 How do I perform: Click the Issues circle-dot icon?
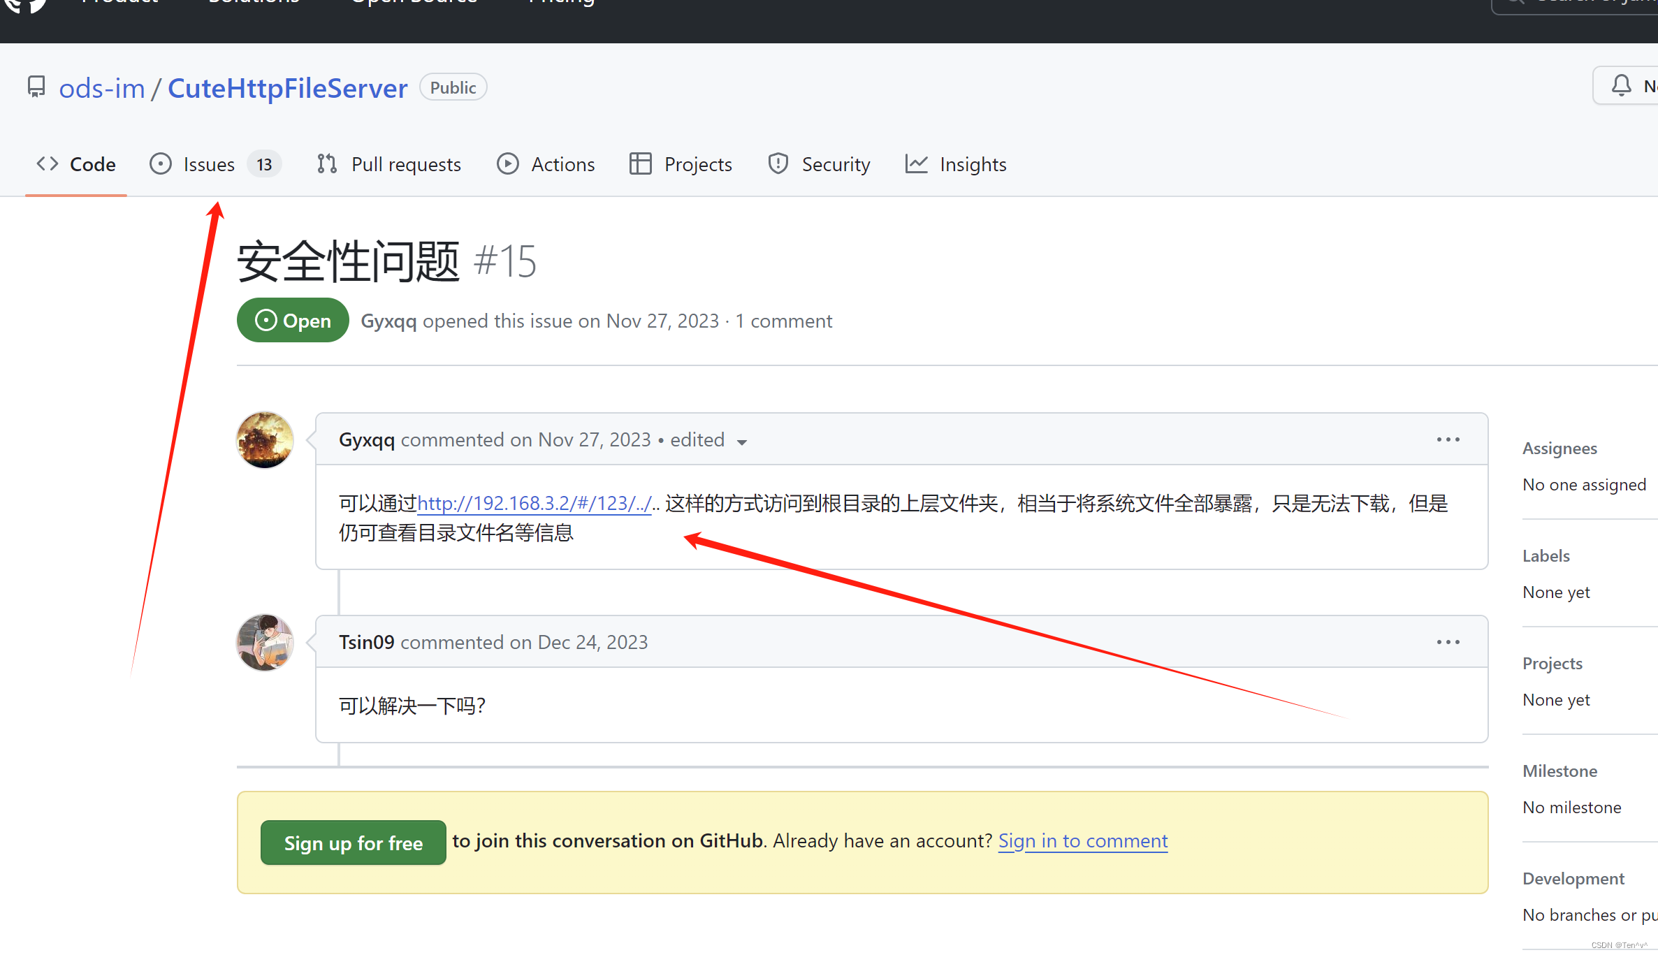pos(161,164)
